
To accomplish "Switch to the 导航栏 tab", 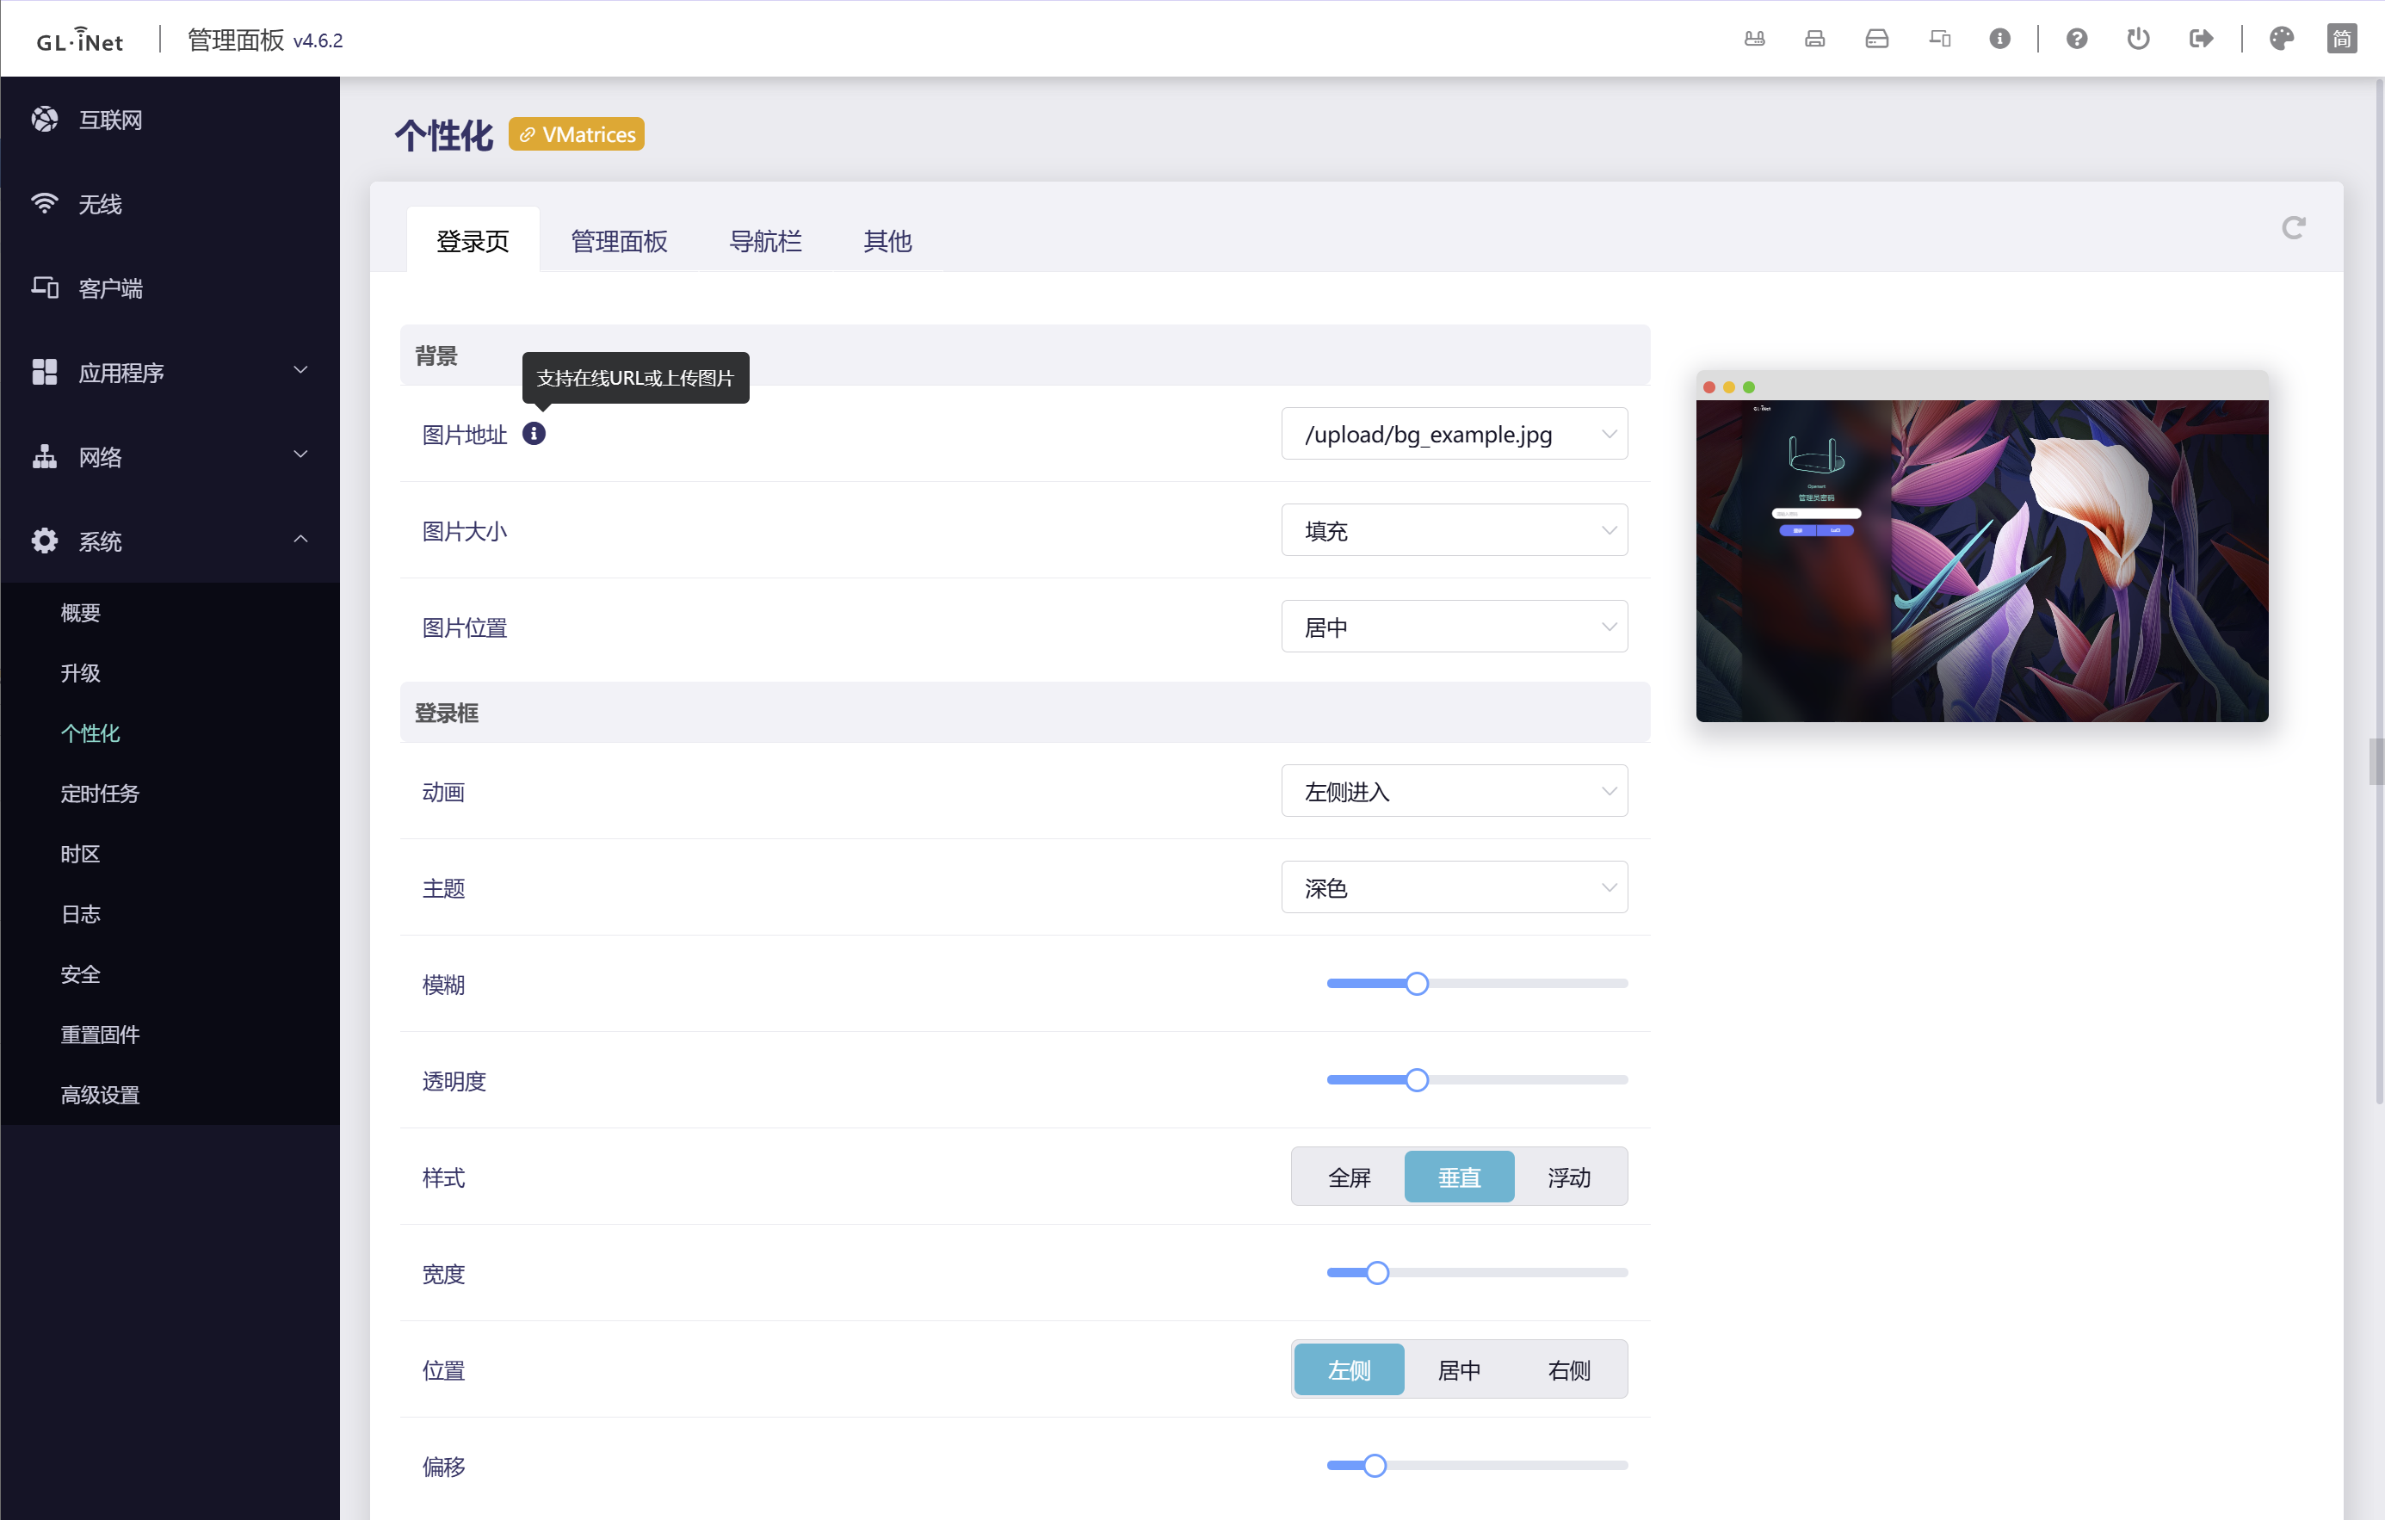I will point(764,241).
